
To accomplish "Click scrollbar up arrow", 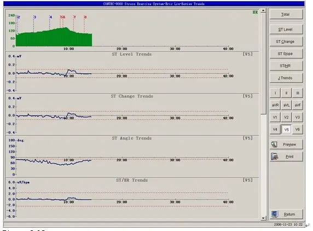I will tap(263, 10).
